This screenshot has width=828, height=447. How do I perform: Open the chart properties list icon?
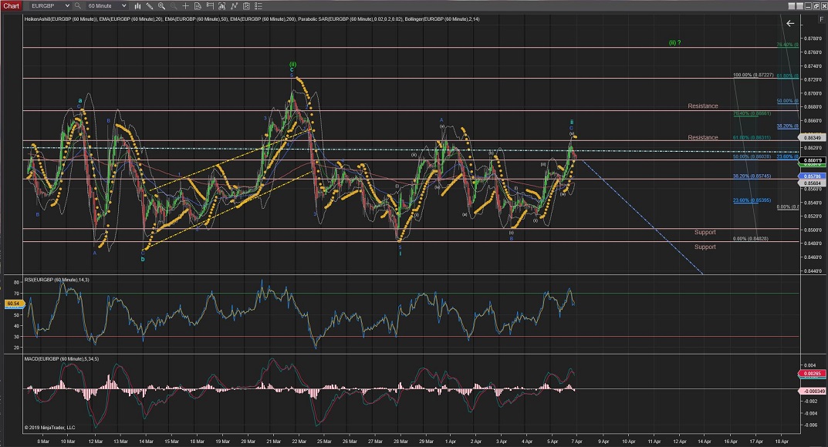click(259, 5)
